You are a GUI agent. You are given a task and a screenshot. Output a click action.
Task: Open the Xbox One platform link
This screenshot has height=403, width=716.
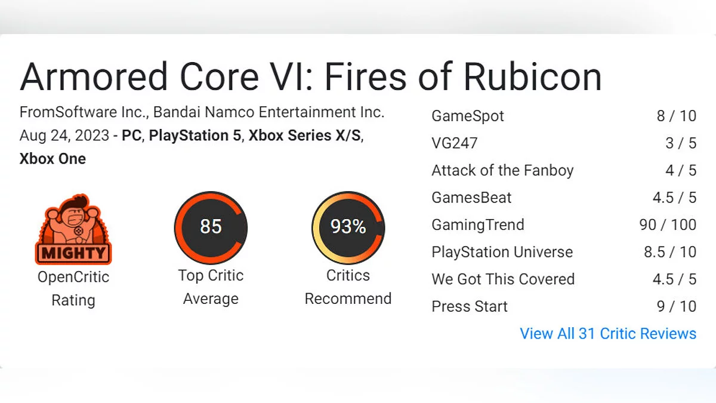pos(53,159)
